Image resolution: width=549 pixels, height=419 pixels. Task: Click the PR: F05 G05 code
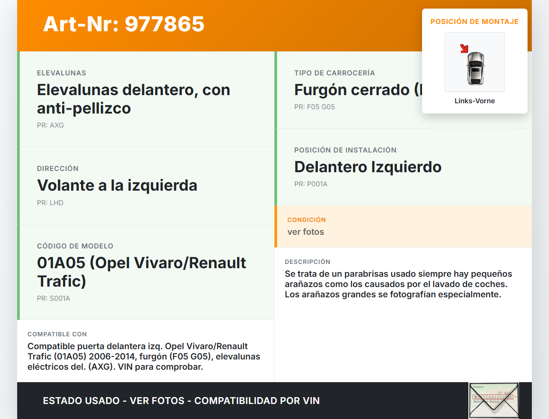(314, 107)
